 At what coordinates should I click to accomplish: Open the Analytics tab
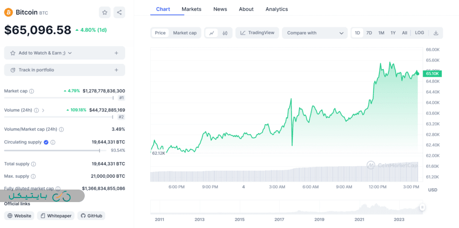pyautogui.click(x=277, y=9)
